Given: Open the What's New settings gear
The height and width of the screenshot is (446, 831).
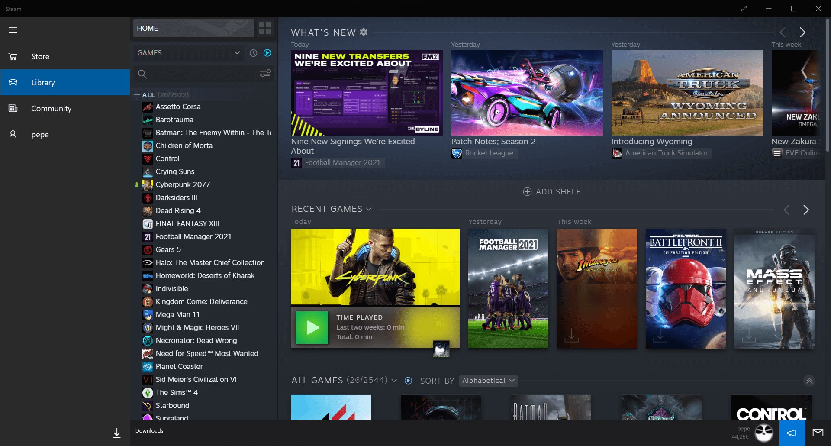Looking at the screenshot, I should [x=364, y=32].
